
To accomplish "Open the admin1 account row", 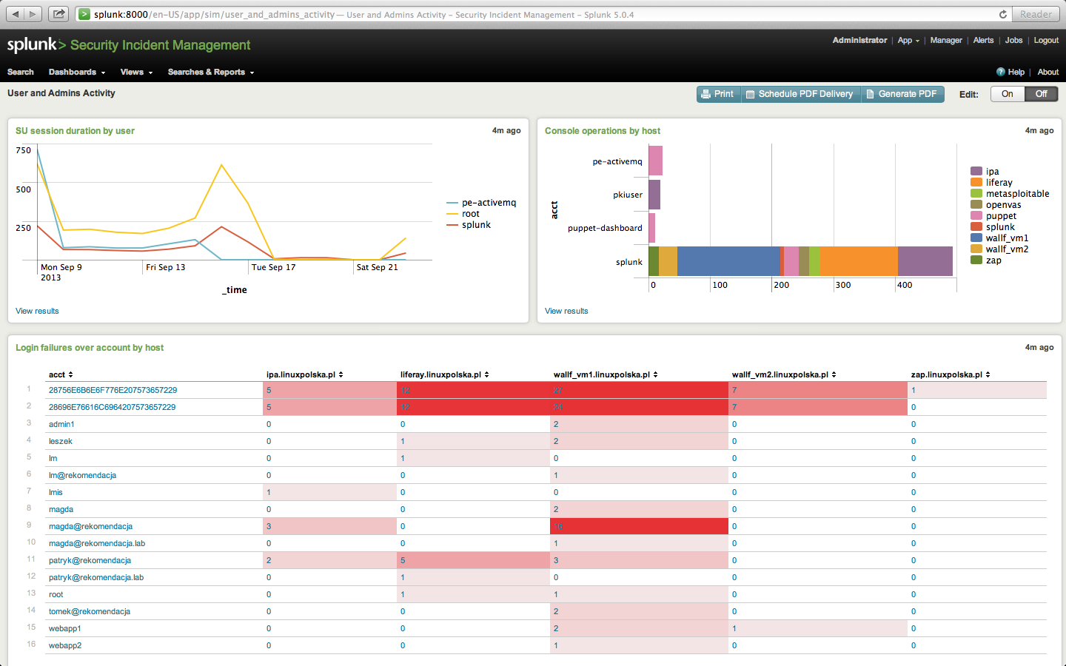I will point(61,424).
